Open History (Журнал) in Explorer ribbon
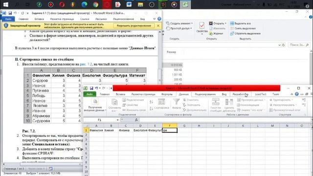 click(216, 34)
